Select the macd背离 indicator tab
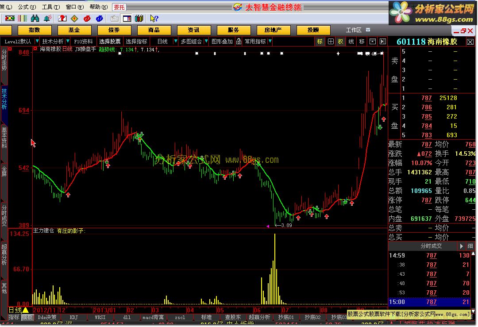This screenshot has height=327, width=478. (153, 317)
